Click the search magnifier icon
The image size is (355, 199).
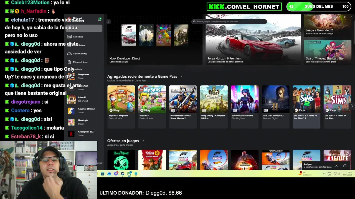[194, 22]
